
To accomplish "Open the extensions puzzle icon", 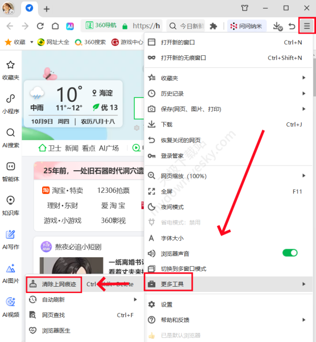I will (213, 26).
